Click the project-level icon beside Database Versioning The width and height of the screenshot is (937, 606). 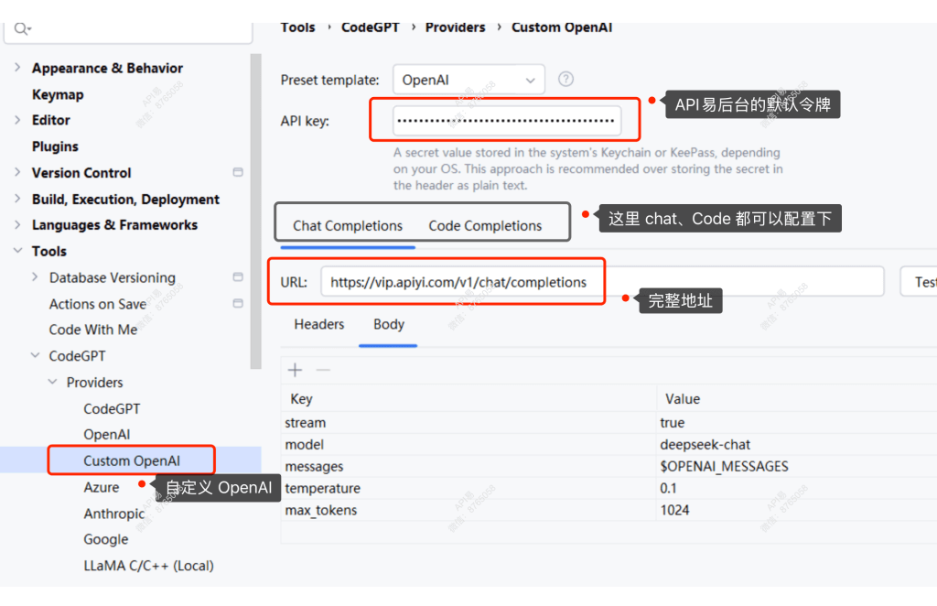(238, 277)
